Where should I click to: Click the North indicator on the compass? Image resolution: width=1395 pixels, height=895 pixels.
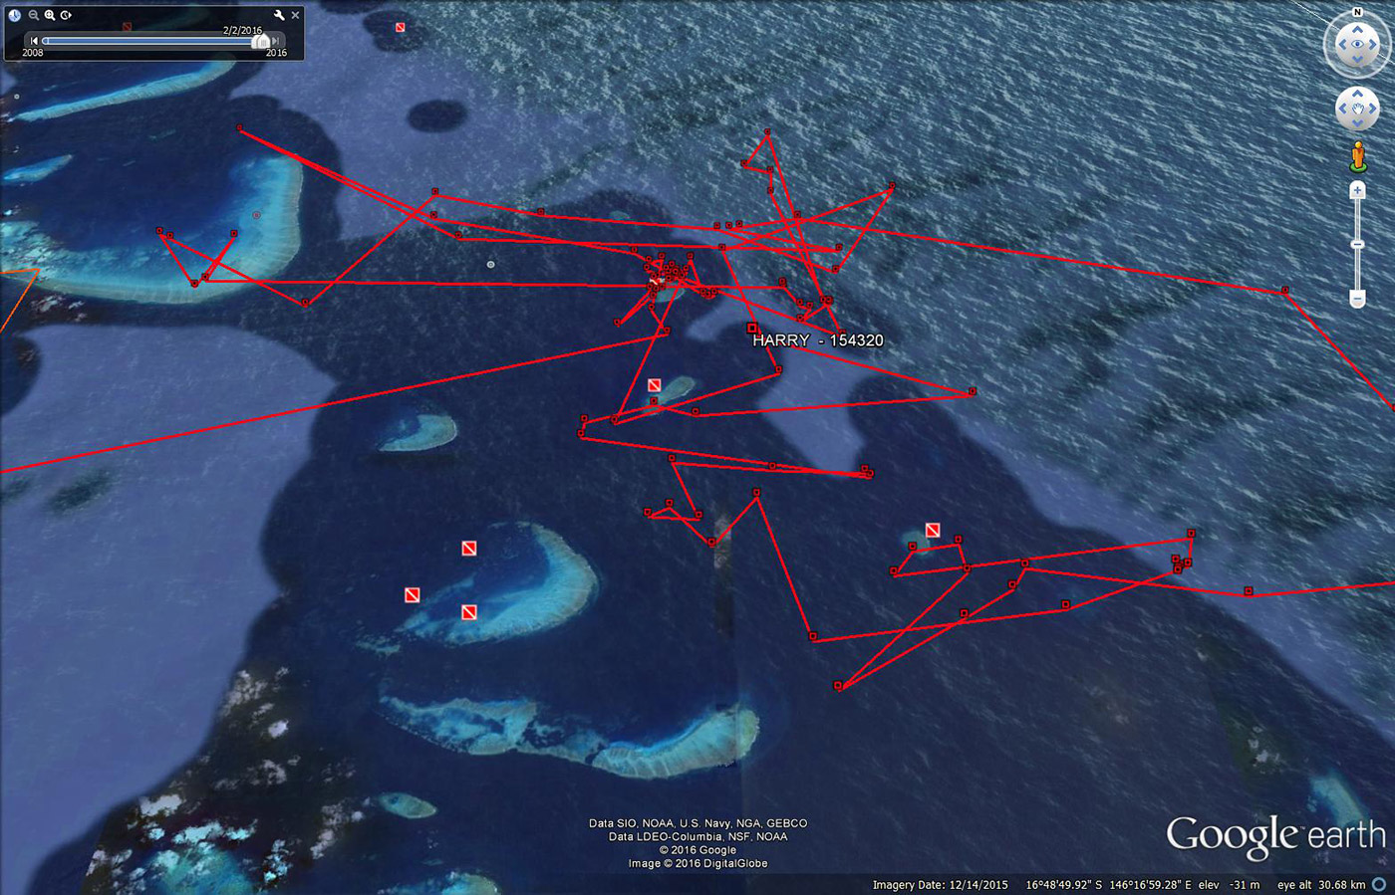coord(1357,12)
